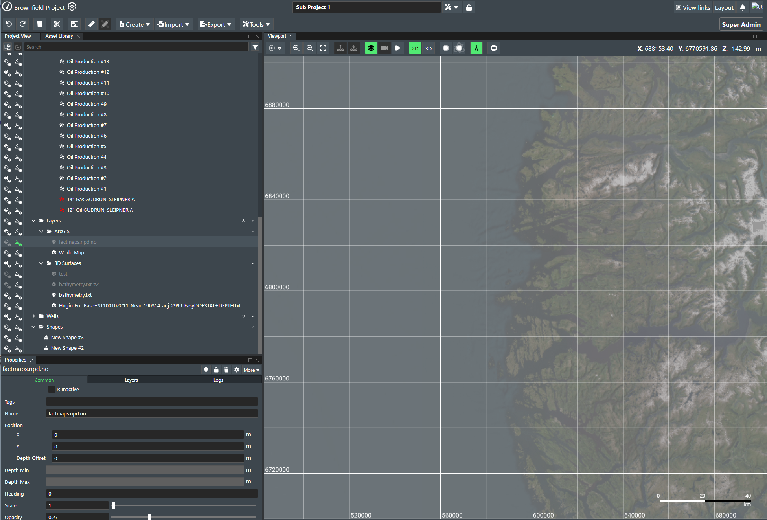This screenshot has height=520, width=767.
Task: Click the viewport record button
Action: (x=494, y=48)
